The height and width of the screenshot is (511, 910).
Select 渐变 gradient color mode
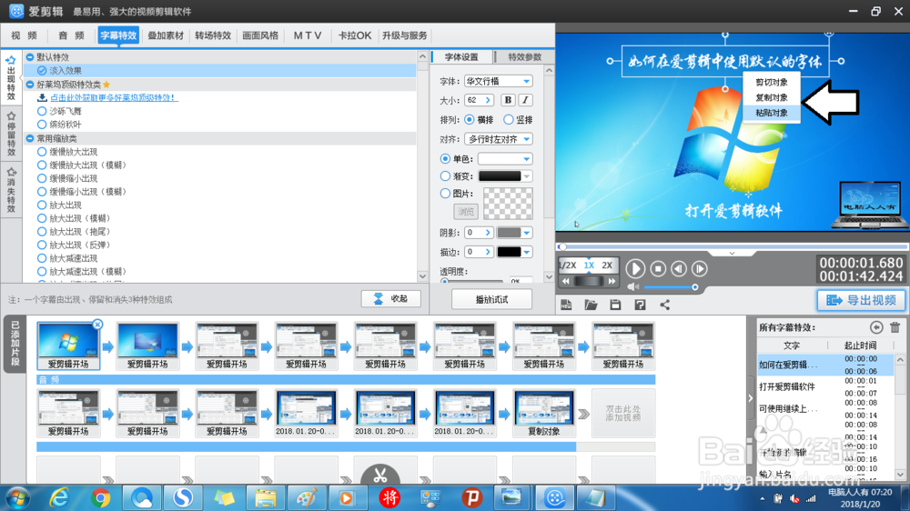point(445,175)
